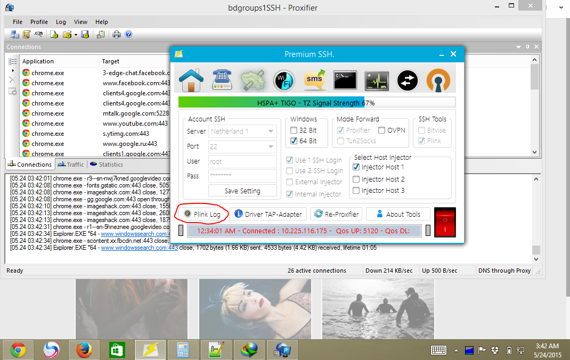
Task: Uncheck the 64 Bit checkbox
Action: pos(294,141)
